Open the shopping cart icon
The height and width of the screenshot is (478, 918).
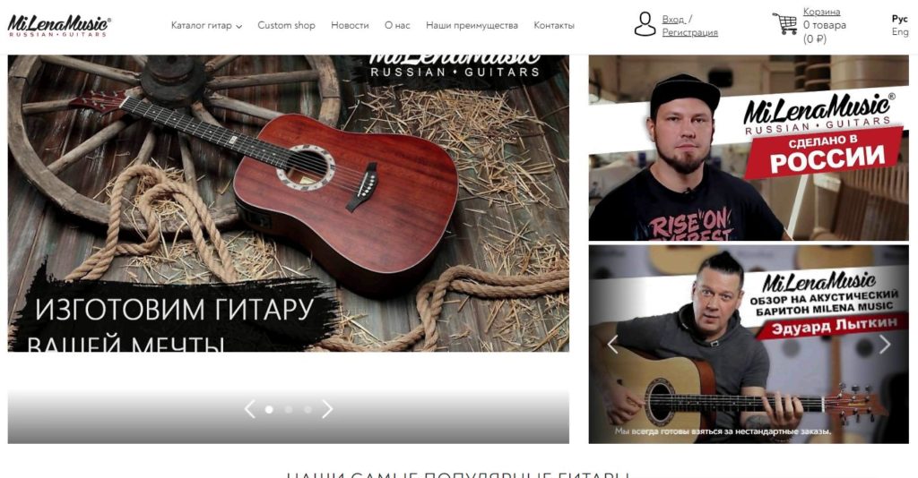point(784,23)
